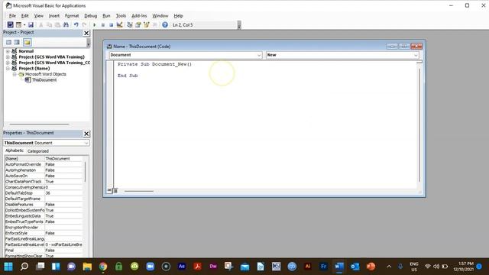The image size is (489, 275).
Task: Switch to the Categorized properties tab
Action: 38,151
